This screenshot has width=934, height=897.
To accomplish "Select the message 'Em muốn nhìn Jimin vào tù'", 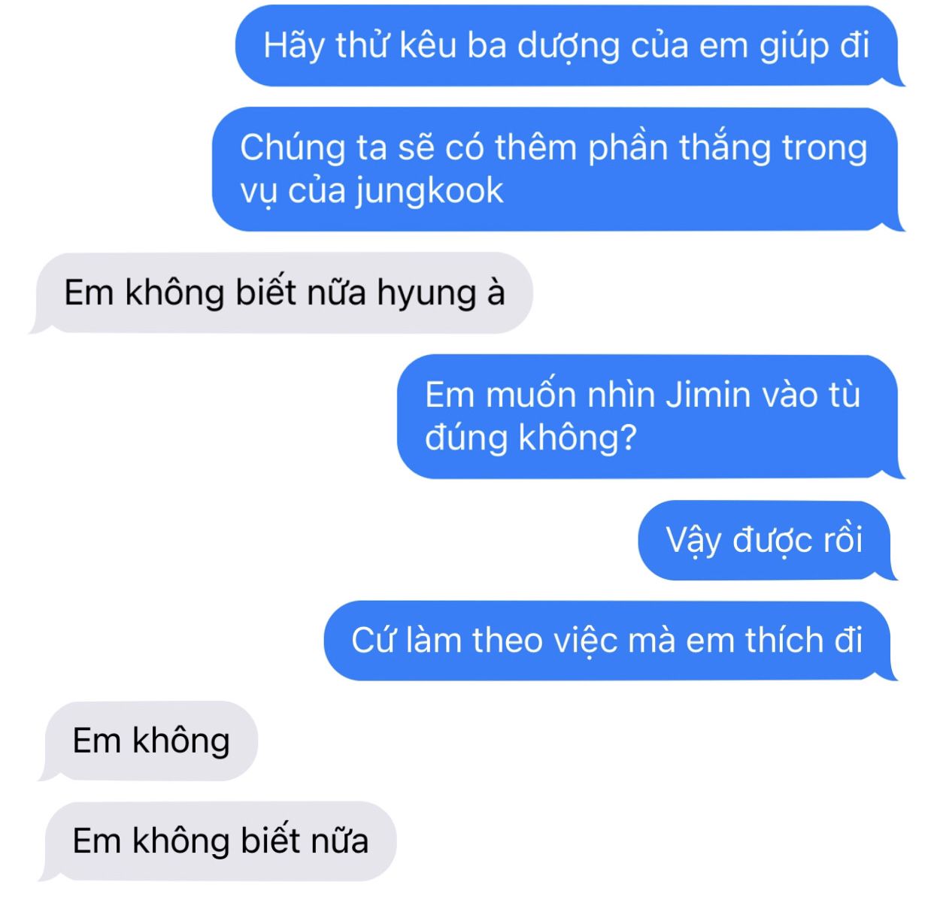I will [650, 416].
